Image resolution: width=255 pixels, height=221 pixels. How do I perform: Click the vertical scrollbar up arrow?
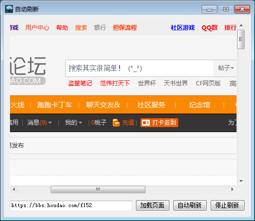point(241,25)
